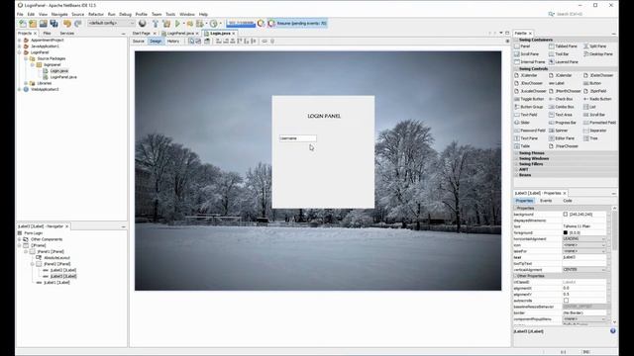Open the File menu
This screenshot has width=634, height=356.
click(20, 14)
